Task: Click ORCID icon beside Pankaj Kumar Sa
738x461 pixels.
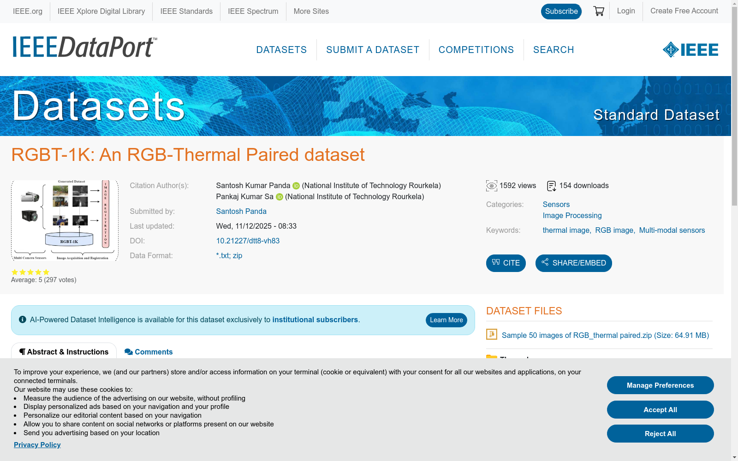Action: pos(280,197)
